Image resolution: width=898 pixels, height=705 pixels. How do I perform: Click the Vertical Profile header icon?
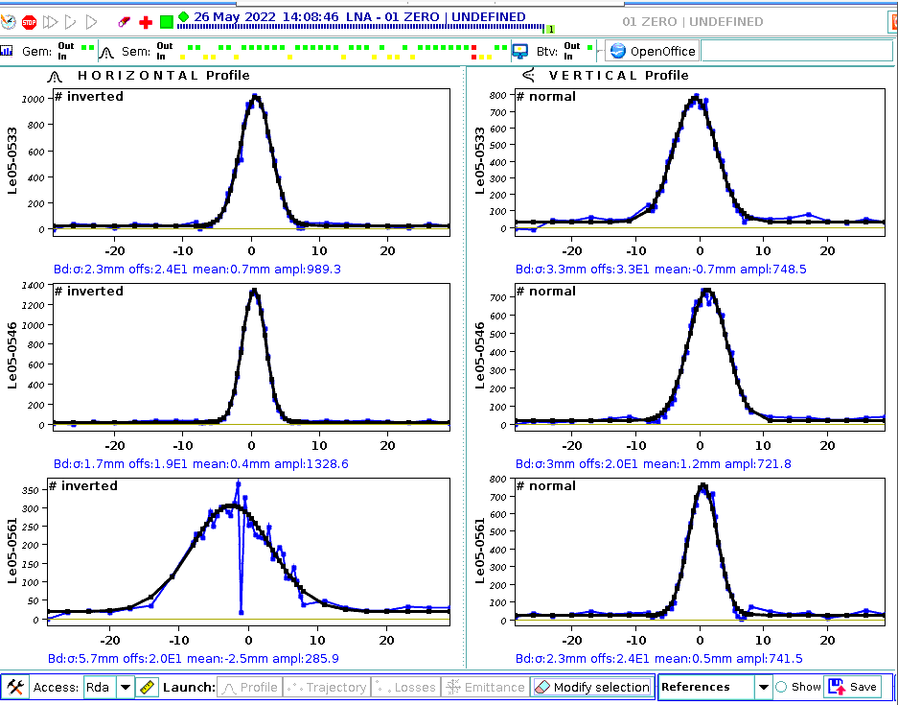pyautogui.click(x=528, y=75)
